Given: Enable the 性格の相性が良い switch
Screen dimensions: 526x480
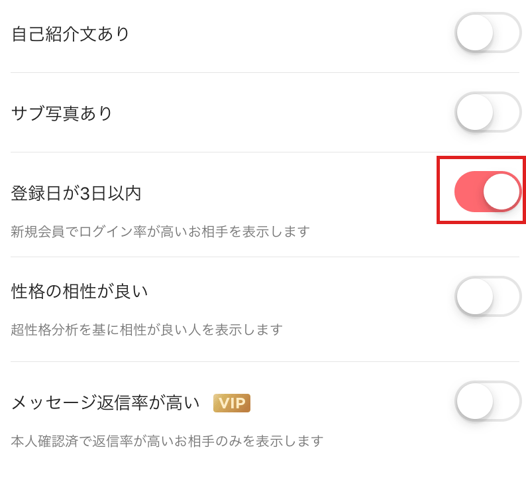Looking at the screenshot, I should click(x=488, y=296).
